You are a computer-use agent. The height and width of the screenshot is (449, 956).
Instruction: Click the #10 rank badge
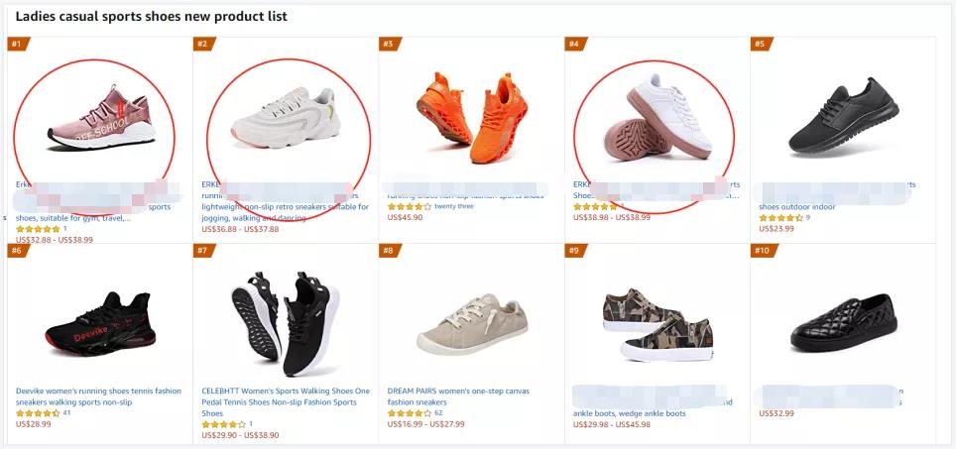pyautogui.click(x=763, y=251)
